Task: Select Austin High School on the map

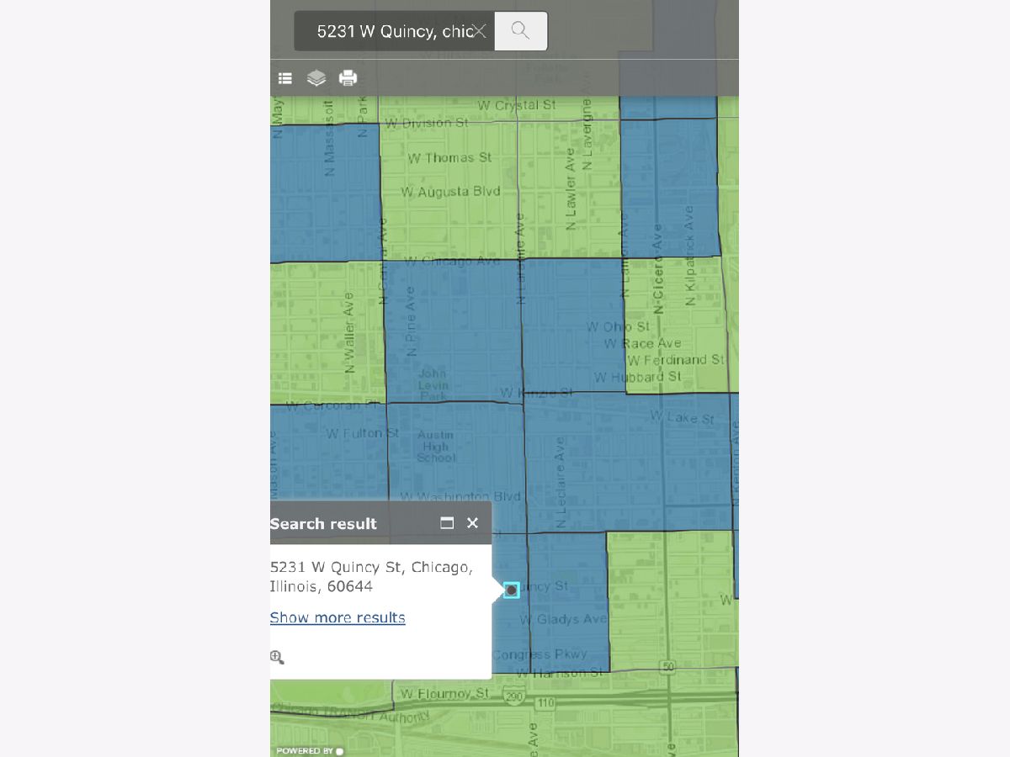Action: (x=435, y=447)
